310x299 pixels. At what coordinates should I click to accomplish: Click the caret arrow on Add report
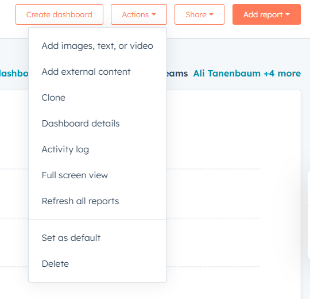tap(288, 14)
